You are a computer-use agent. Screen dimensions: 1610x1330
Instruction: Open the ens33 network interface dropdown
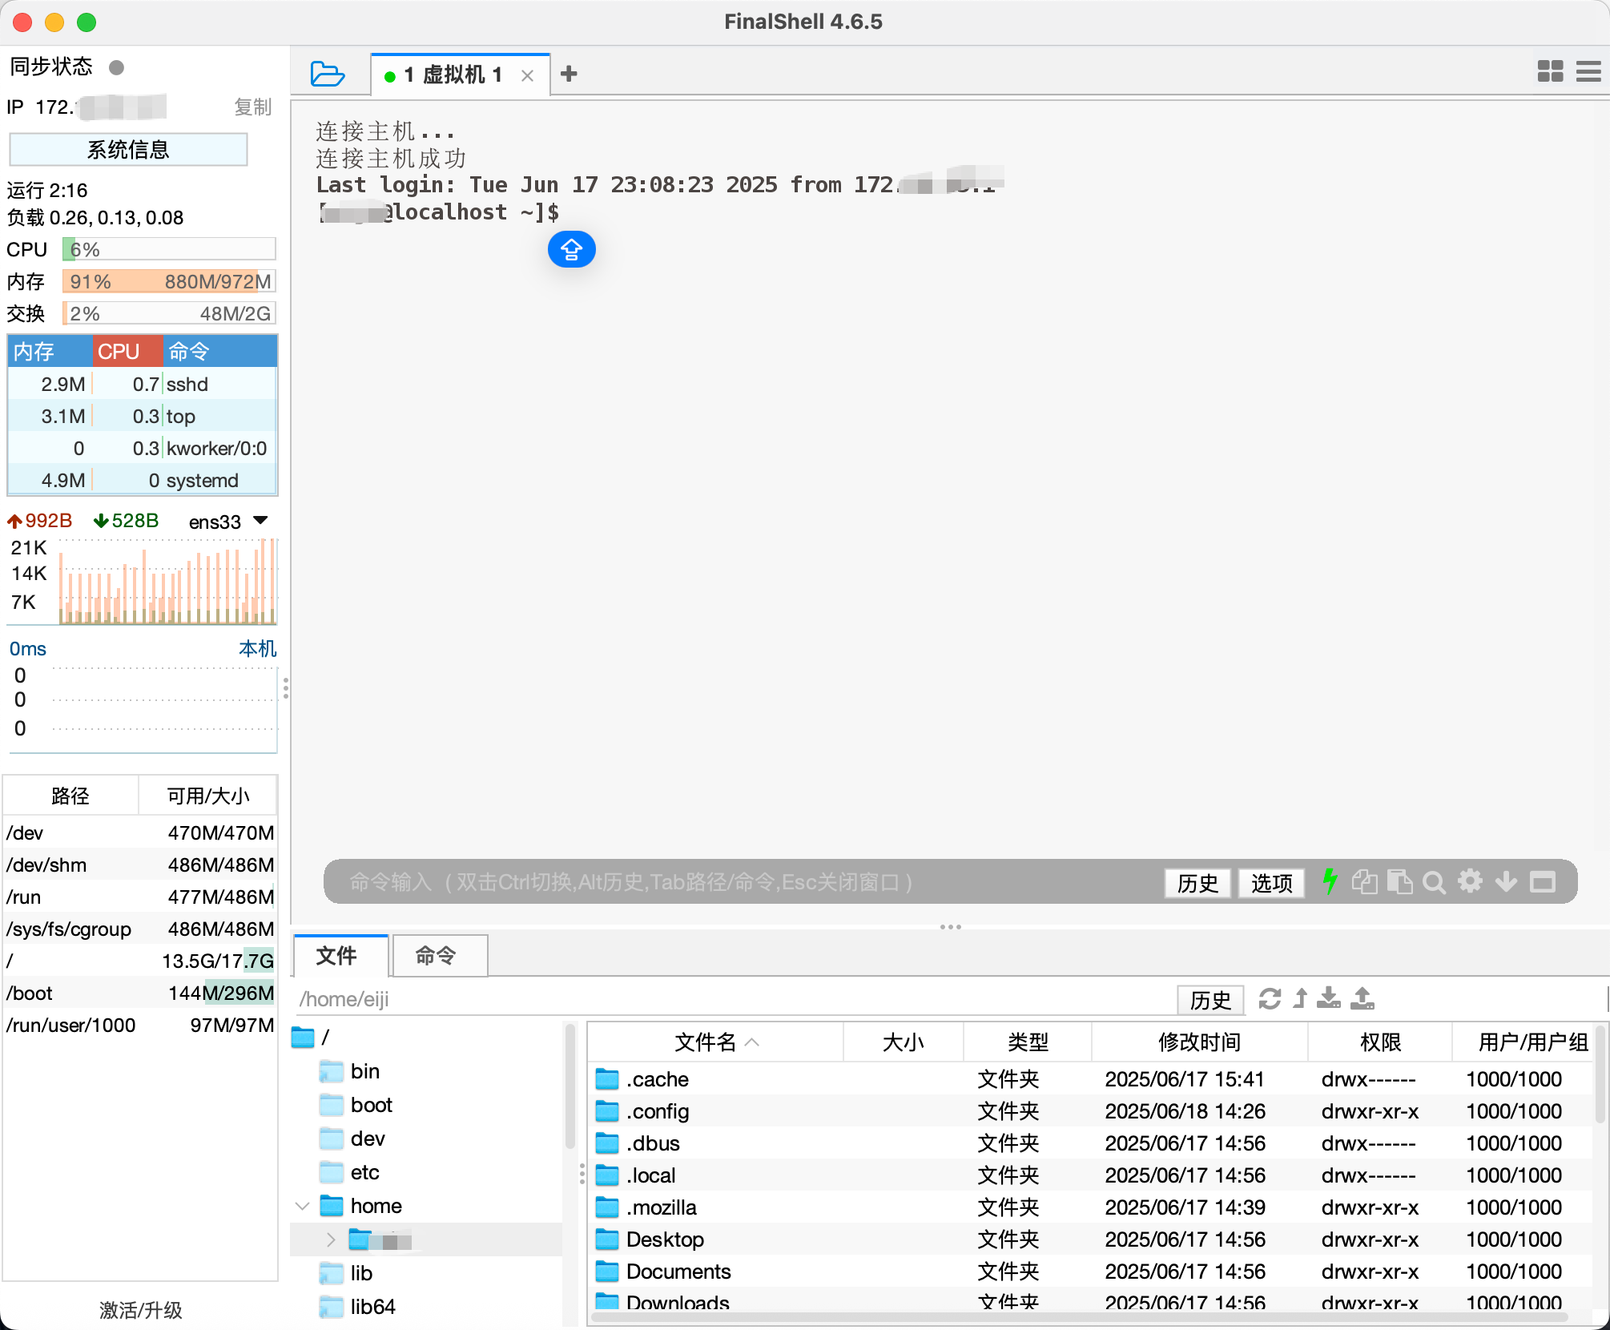260,521
